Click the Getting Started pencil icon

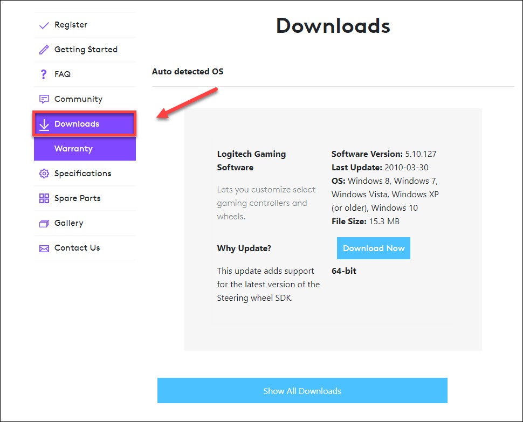(x=44, y=50)
